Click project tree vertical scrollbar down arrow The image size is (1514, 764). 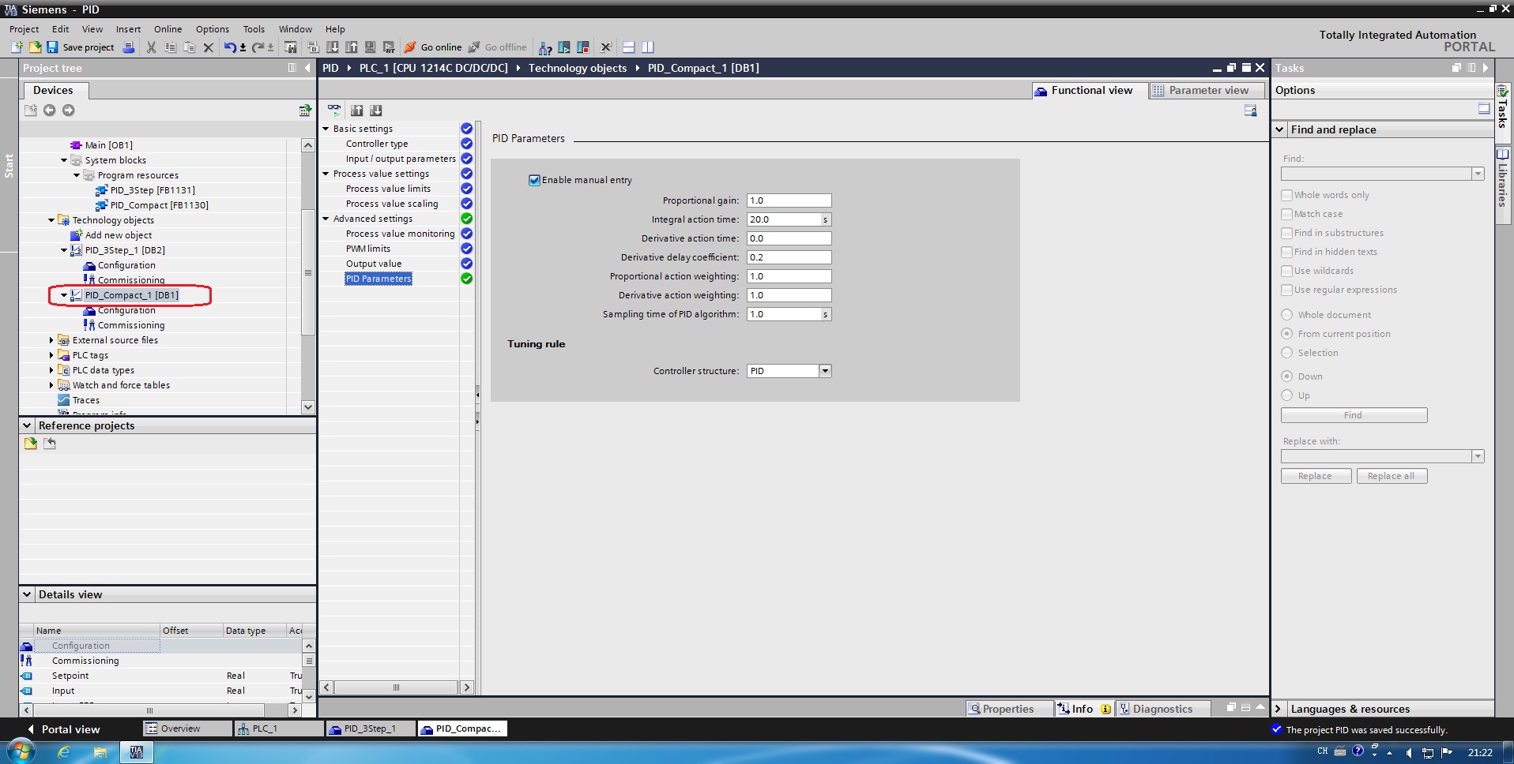point(308,407)
